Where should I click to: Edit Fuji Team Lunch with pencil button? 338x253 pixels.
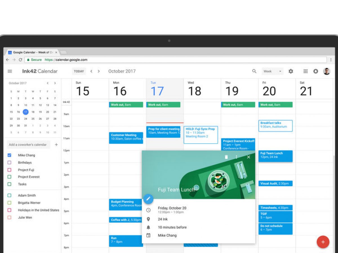click(148, 199)
